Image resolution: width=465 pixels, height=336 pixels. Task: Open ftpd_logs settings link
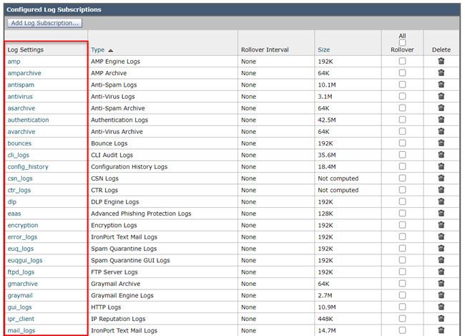click(21, 272)
